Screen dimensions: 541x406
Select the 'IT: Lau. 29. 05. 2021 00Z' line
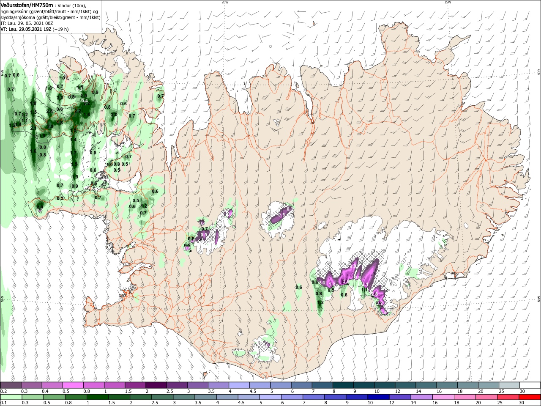(x=27, y=23)
